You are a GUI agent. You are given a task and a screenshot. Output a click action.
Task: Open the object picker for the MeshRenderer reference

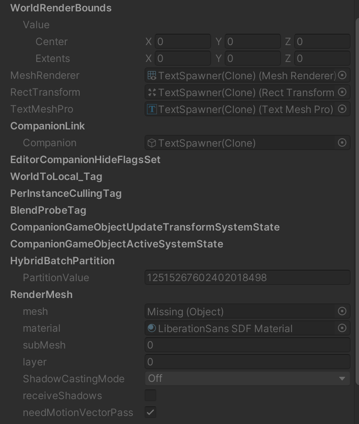(342, 75)
